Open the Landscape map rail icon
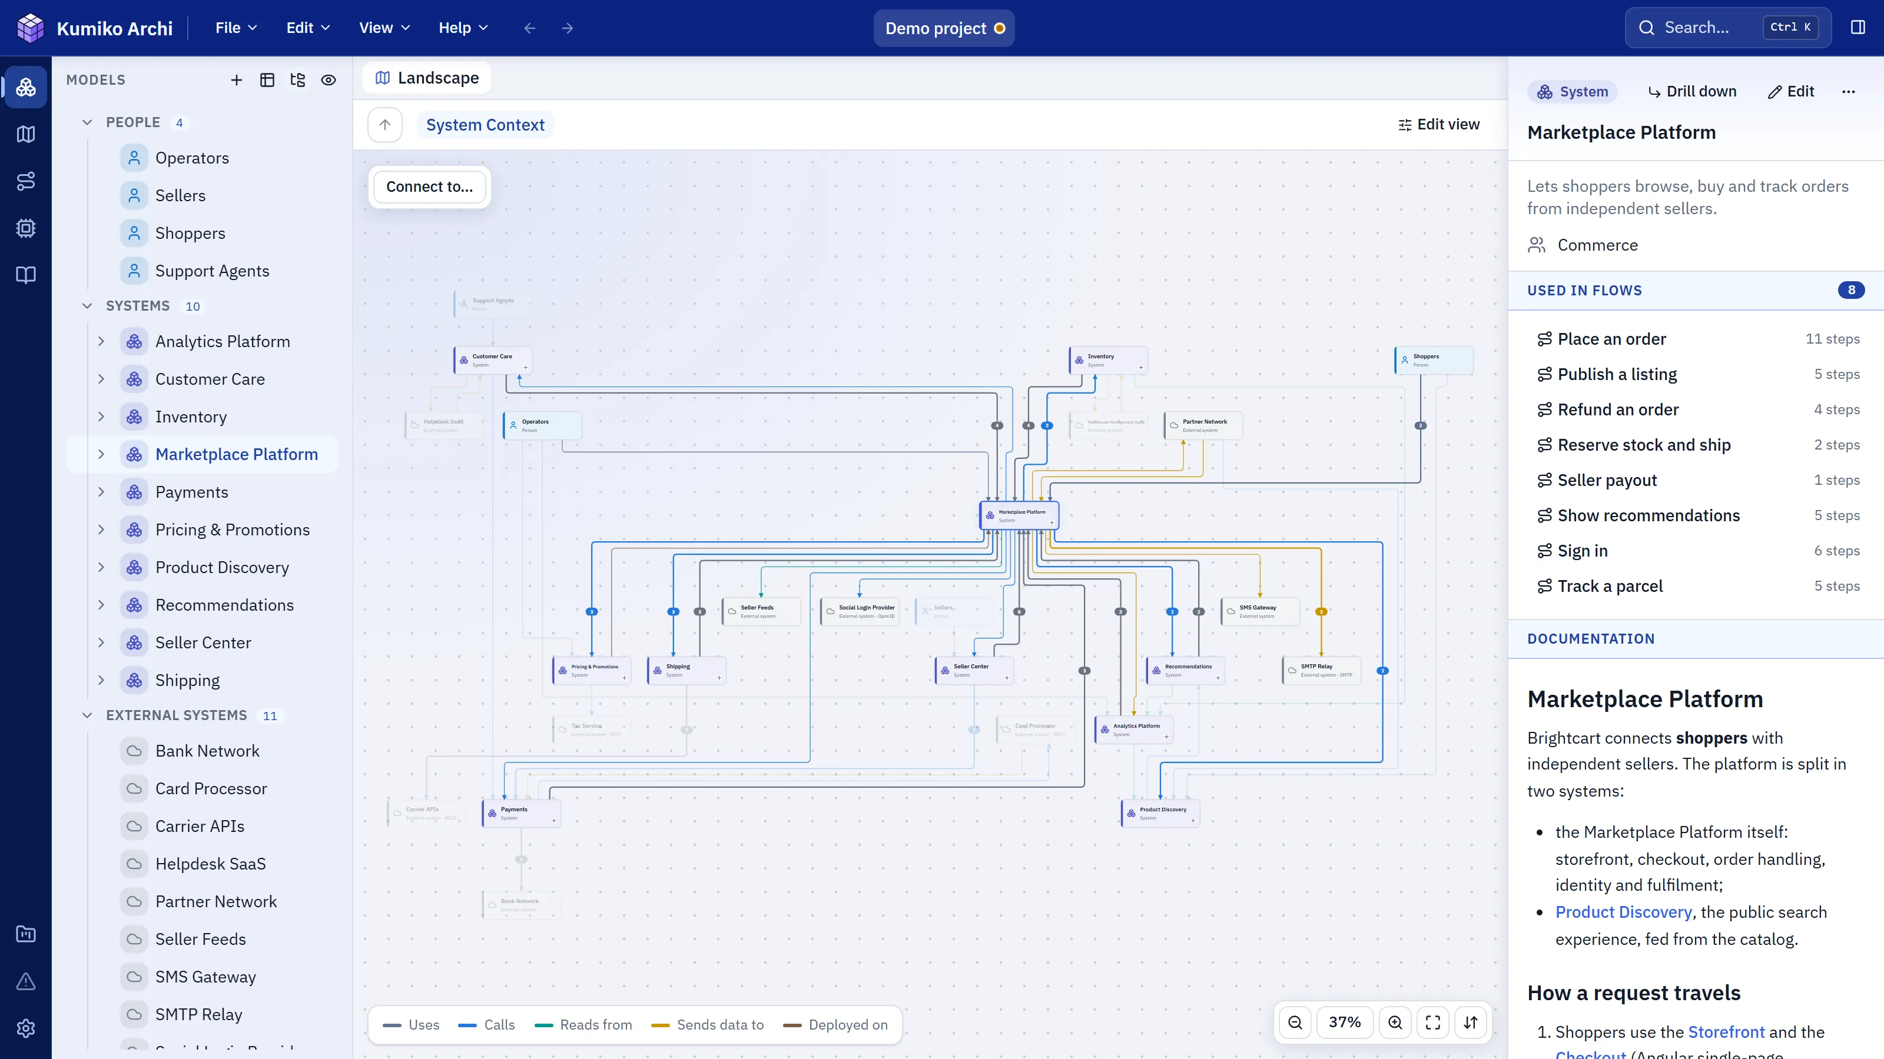The height and width of the screenshot is (1059, 1884). [26, 135]
